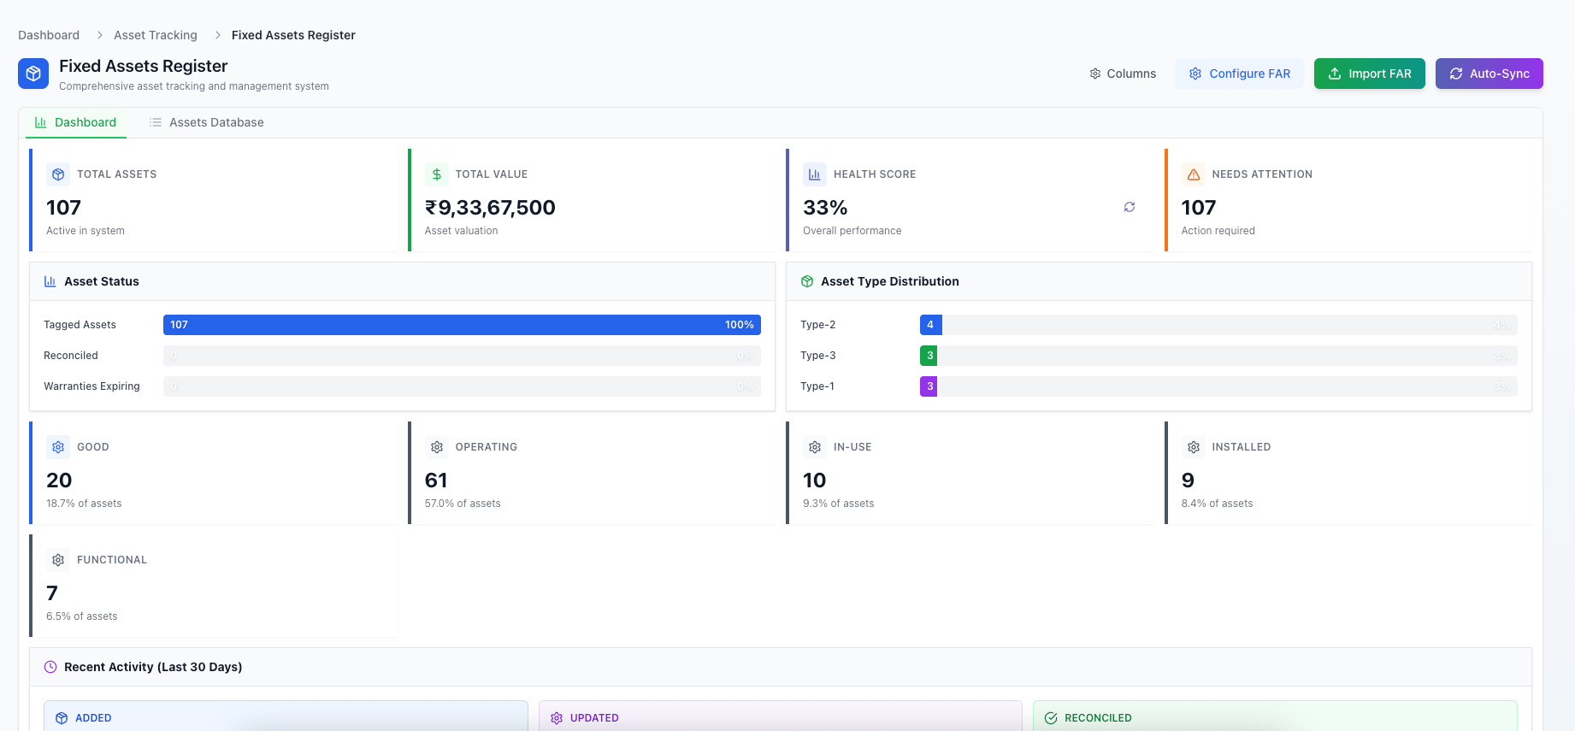Select the Dashboard tab

(x=76, y=122)
